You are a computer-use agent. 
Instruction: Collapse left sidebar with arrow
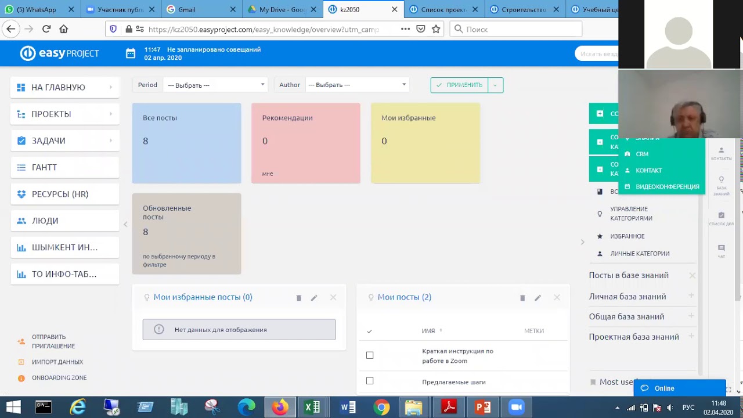click(x=125, y=224)
